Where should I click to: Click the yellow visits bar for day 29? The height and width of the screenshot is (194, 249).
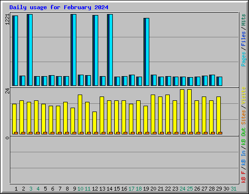[218, 115]
